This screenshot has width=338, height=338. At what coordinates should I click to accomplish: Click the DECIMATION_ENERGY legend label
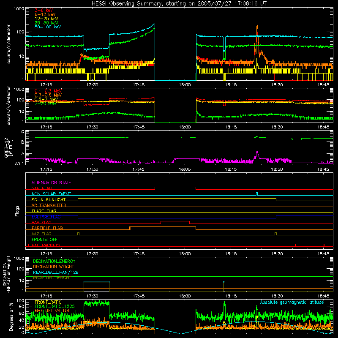point(54,261)
